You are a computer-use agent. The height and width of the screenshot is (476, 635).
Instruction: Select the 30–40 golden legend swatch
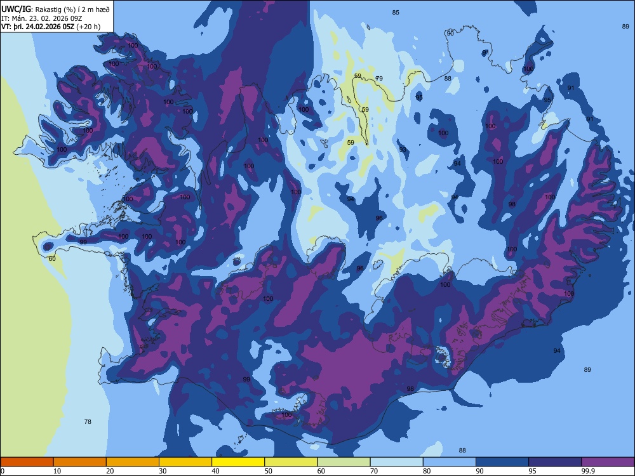(x=185, y=462)
